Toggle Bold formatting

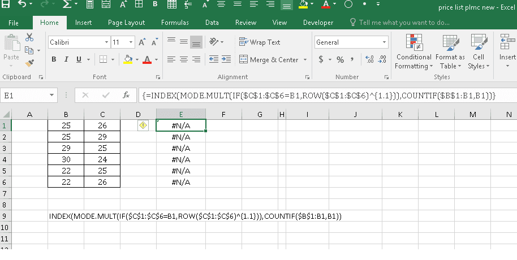pyautogui.click(x=54, y=59)
